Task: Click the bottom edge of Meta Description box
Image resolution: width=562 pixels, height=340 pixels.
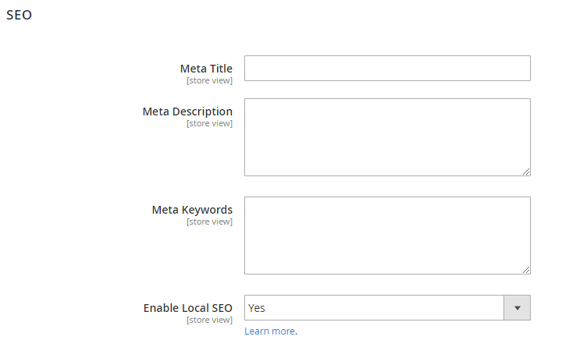Action: click(387, 175)
